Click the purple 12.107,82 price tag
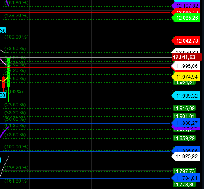Image resolution: width=204 pixels, height=189 pixels. [186, 6]
